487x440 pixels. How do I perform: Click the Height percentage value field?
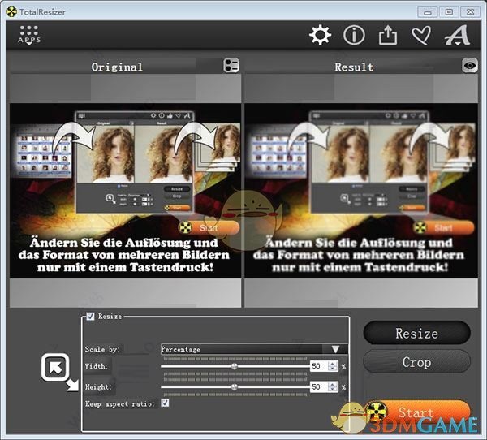coord(319,387)
